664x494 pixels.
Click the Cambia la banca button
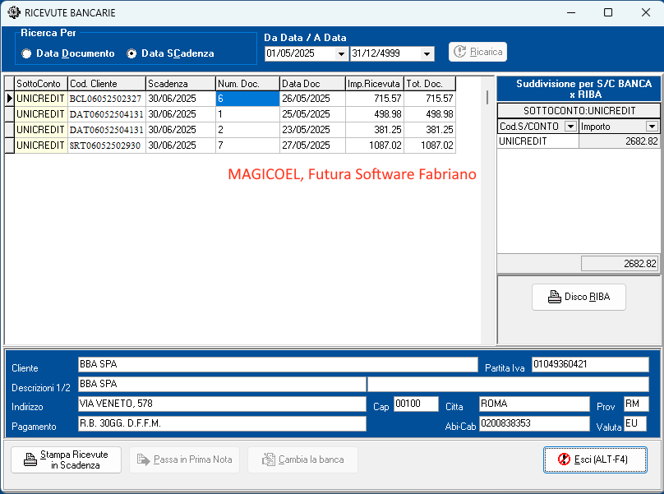pos(302,459)
